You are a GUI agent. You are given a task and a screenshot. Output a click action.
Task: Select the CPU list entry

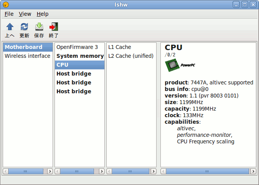[63, 65]
